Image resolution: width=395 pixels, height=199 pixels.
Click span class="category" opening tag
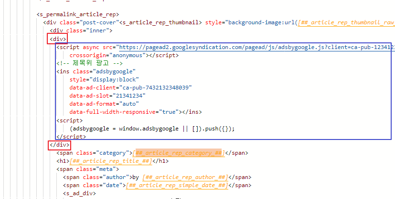95,153
